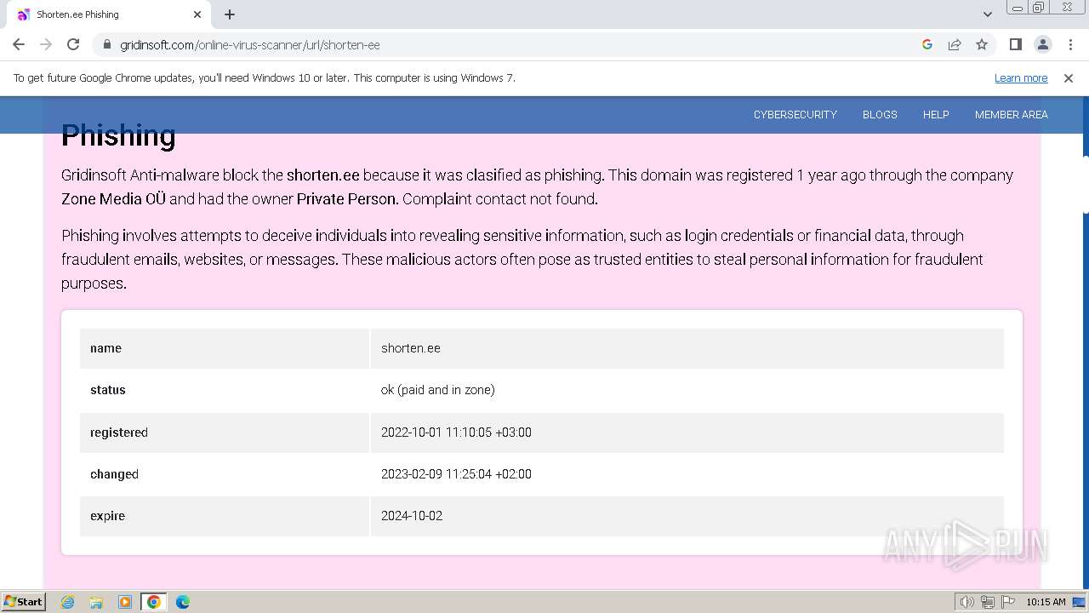Open the MEMBER AREA link
Image resolution: width=1089 pixels, height=613 pixels.
(1011, 114)
